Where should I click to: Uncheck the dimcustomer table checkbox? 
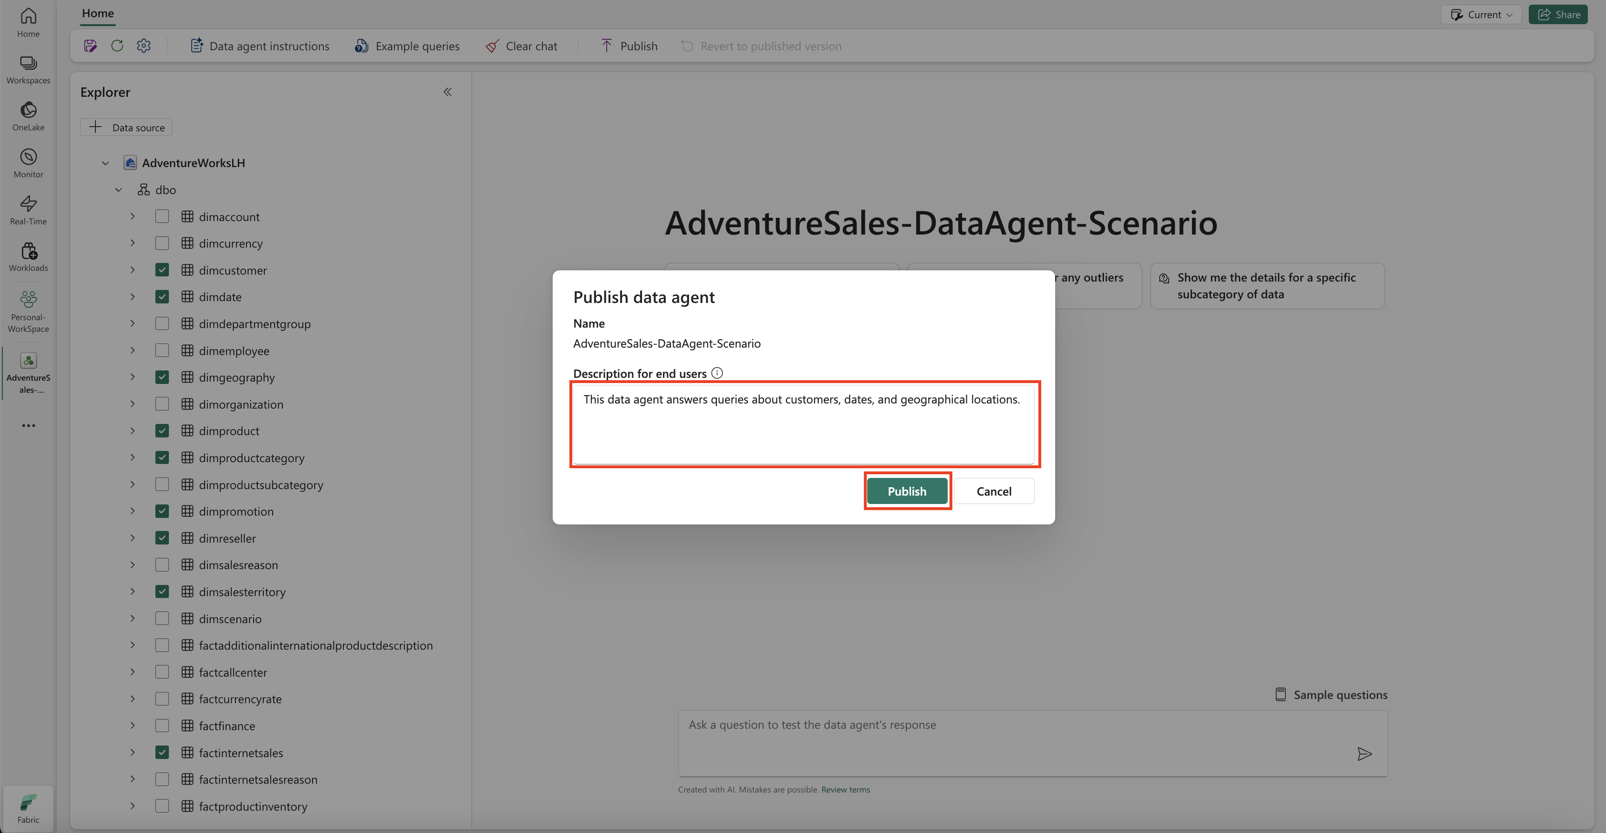162,270
